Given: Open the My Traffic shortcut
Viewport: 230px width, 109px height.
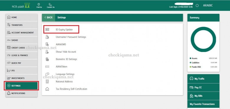Looking at the screenshot, I should [203, 79].
